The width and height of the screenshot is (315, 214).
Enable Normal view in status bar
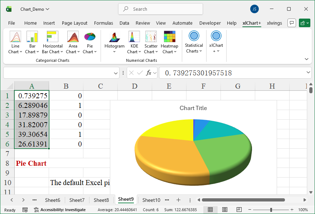pos(210,210)
